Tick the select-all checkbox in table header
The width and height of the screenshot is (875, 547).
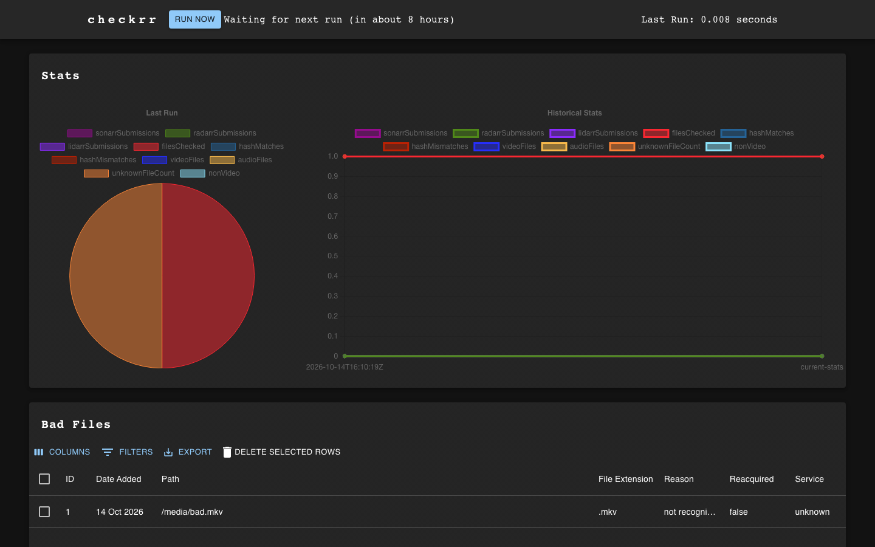point(44,479)
